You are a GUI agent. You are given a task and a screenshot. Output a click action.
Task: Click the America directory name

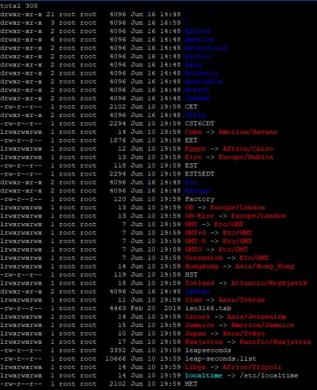(199, 40)
